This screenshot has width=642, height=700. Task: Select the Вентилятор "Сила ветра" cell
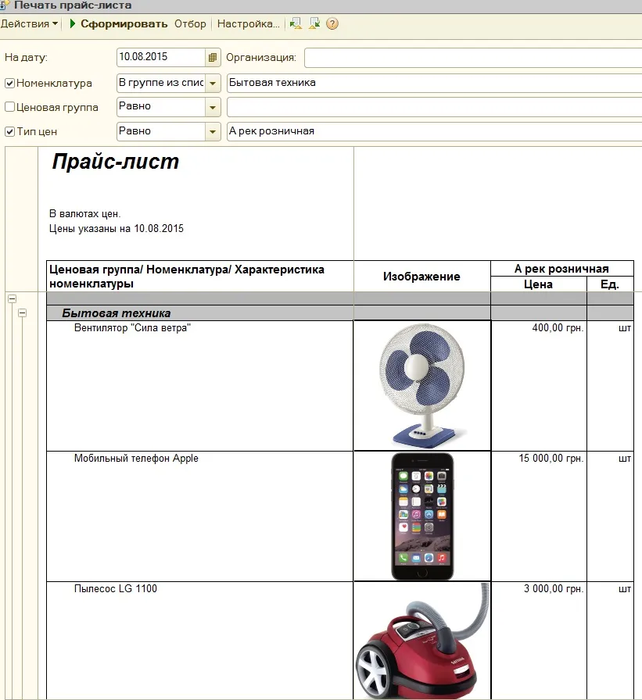pos(199,386)
